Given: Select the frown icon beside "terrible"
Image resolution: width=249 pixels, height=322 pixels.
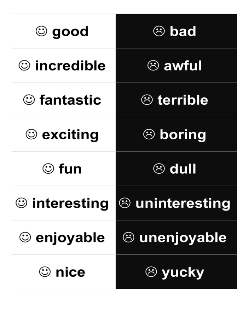Looking at the screenshot, I should 147,100.
